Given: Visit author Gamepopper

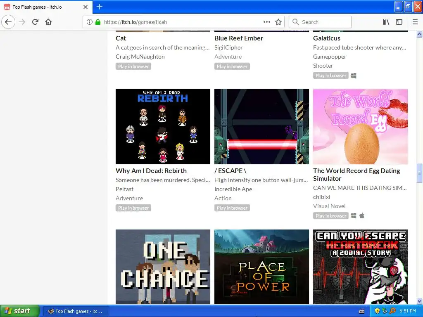Looking at the screenshot, I should pyautogui.click(x=330, y=57).
